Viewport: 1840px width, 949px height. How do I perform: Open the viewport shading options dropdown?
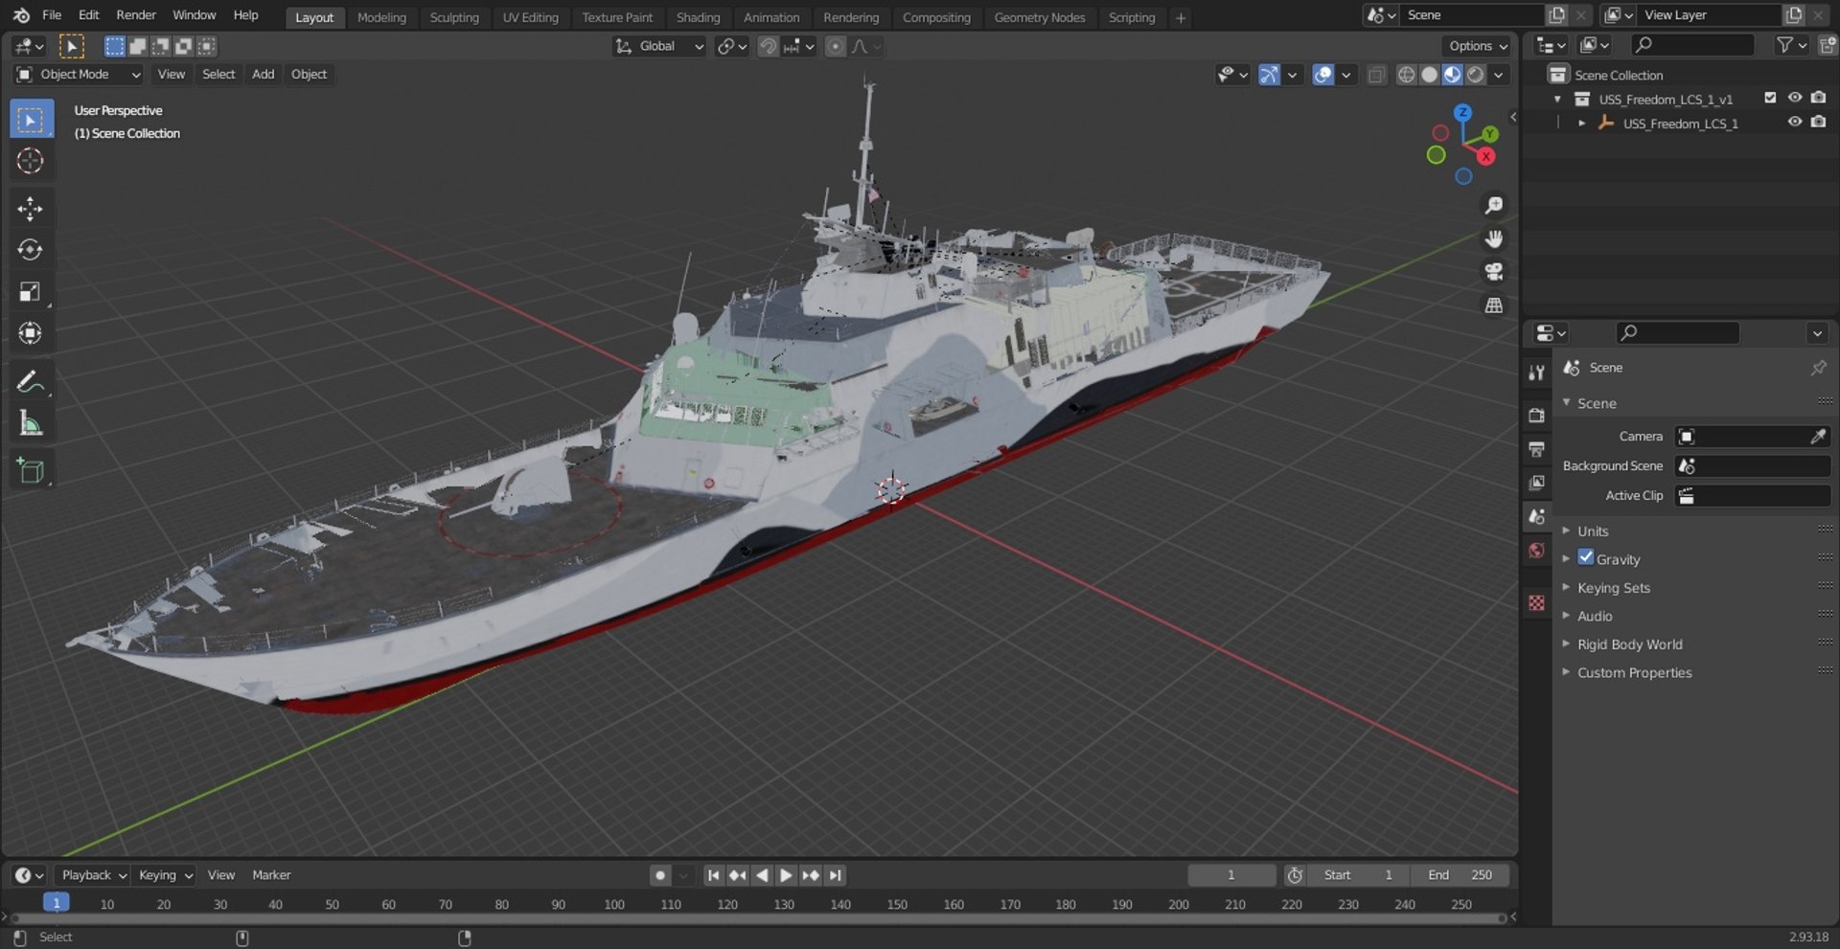click(1499, 75)
